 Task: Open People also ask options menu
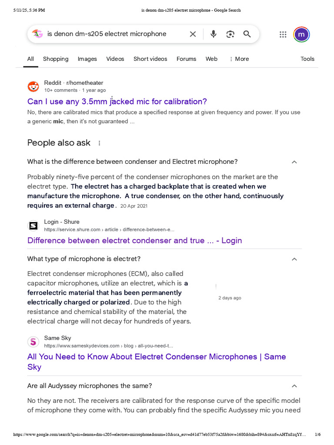tap(99, 143)
